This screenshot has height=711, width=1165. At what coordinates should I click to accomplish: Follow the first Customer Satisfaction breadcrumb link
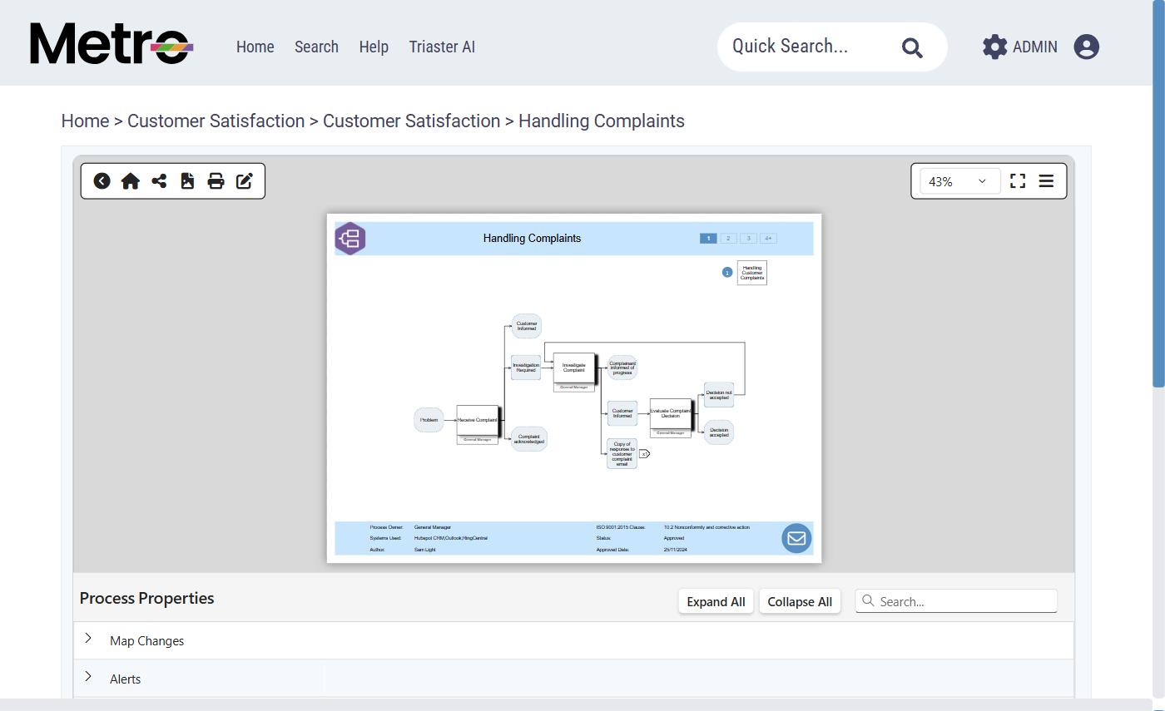point(216,121)
